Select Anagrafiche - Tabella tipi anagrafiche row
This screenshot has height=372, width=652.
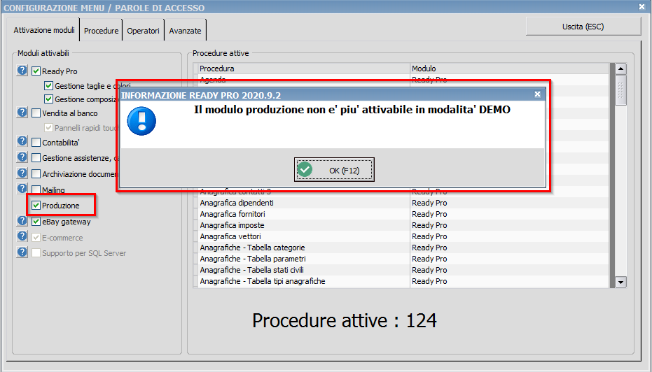[403, 281]
